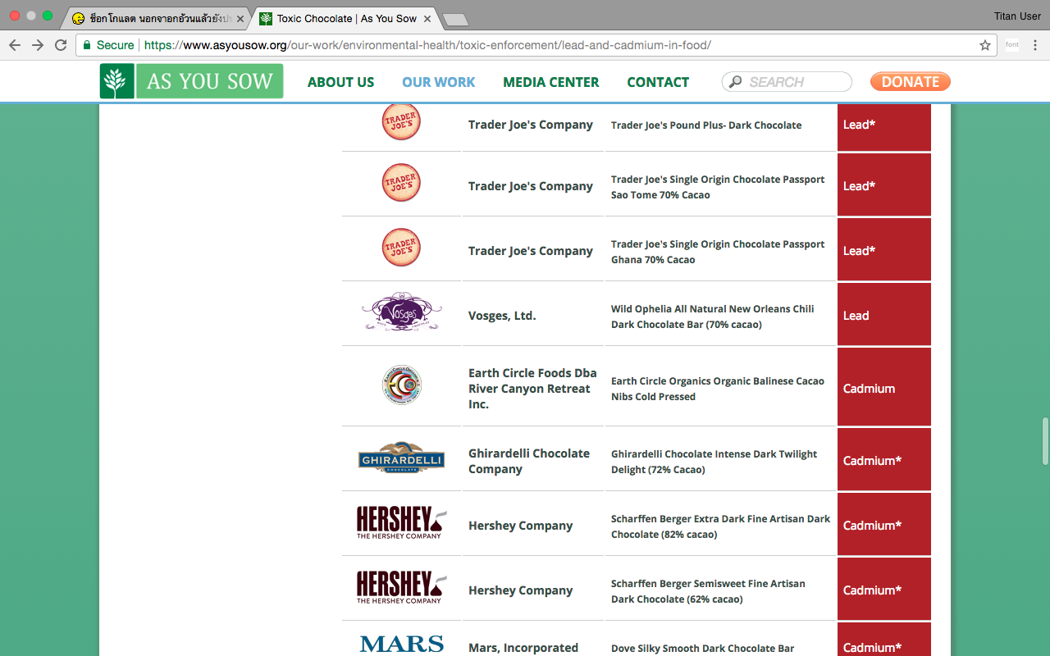
Task: Open the Chrome three-dot menu
Action: pos(1035,45)
